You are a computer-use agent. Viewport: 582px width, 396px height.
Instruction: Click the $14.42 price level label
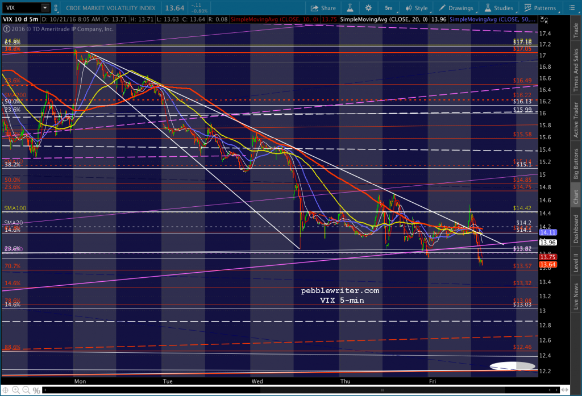tap(522, 208)
